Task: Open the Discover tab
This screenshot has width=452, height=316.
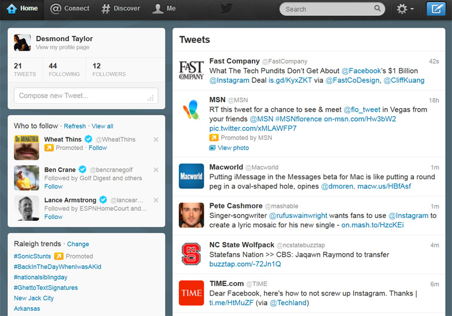Action: point(121,9)
